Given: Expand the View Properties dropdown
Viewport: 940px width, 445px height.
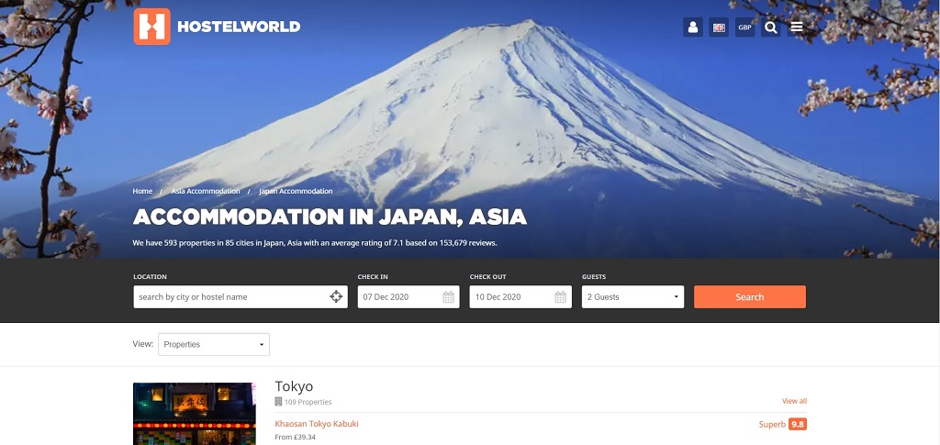Looking at the screenshot, I should click(x=213, y=345).
